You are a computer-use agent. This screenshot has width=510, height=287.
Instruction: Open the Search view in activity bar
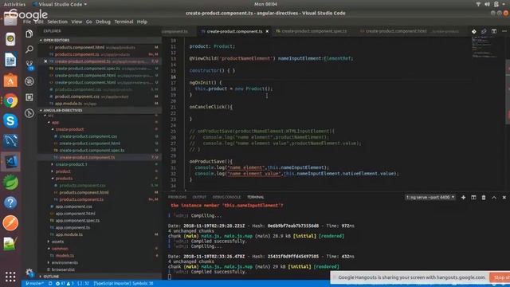[29, 49]
